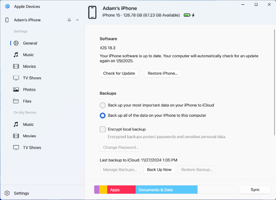Open the on-device Music label
This screenshot has height=200, width=276.
click(x=28, y=125)
